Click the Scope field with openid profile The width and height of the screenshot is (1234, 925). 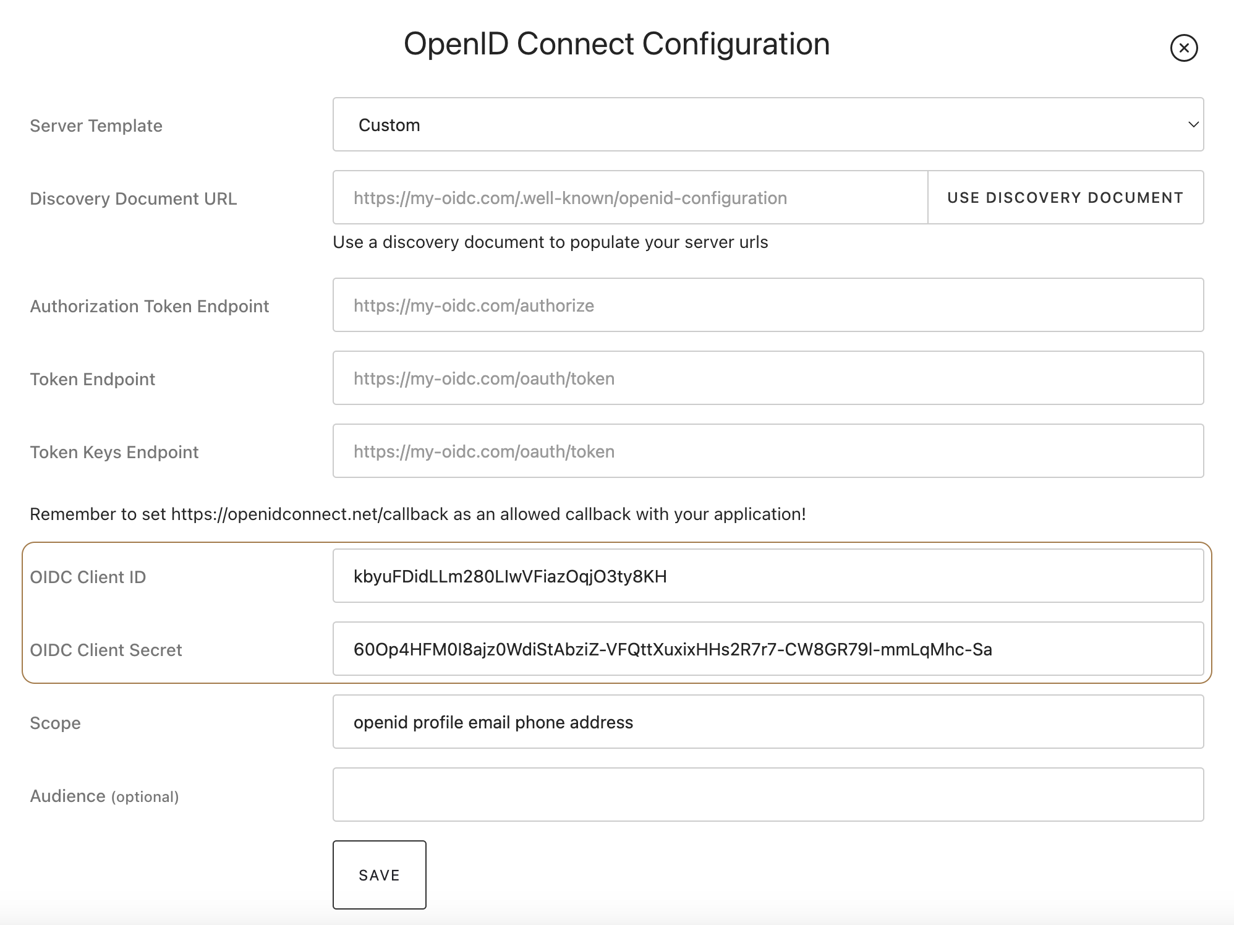(767, 722)
